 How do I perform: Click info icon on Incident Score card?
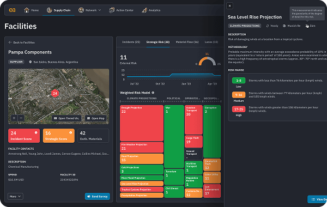tap(36, 132)
